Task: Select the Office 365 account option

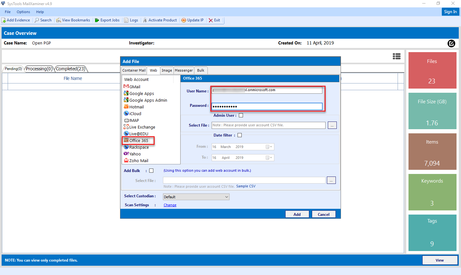Action: click(137, 140)
